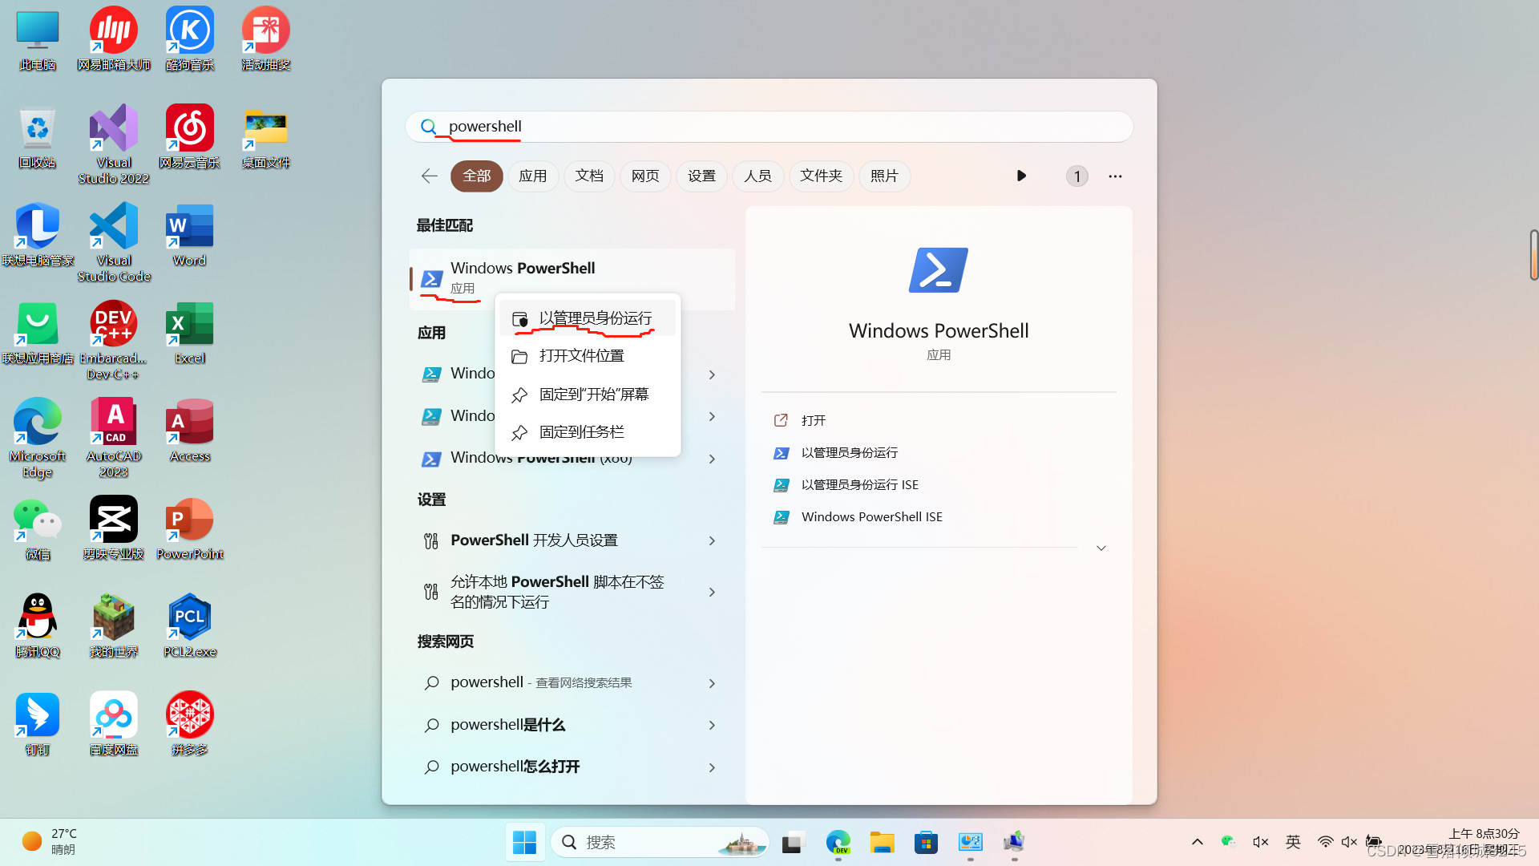This screenshot has width=1539, height=866.
Task: Click "以管理员身份运行" in context menu
Action: point(595,318)
